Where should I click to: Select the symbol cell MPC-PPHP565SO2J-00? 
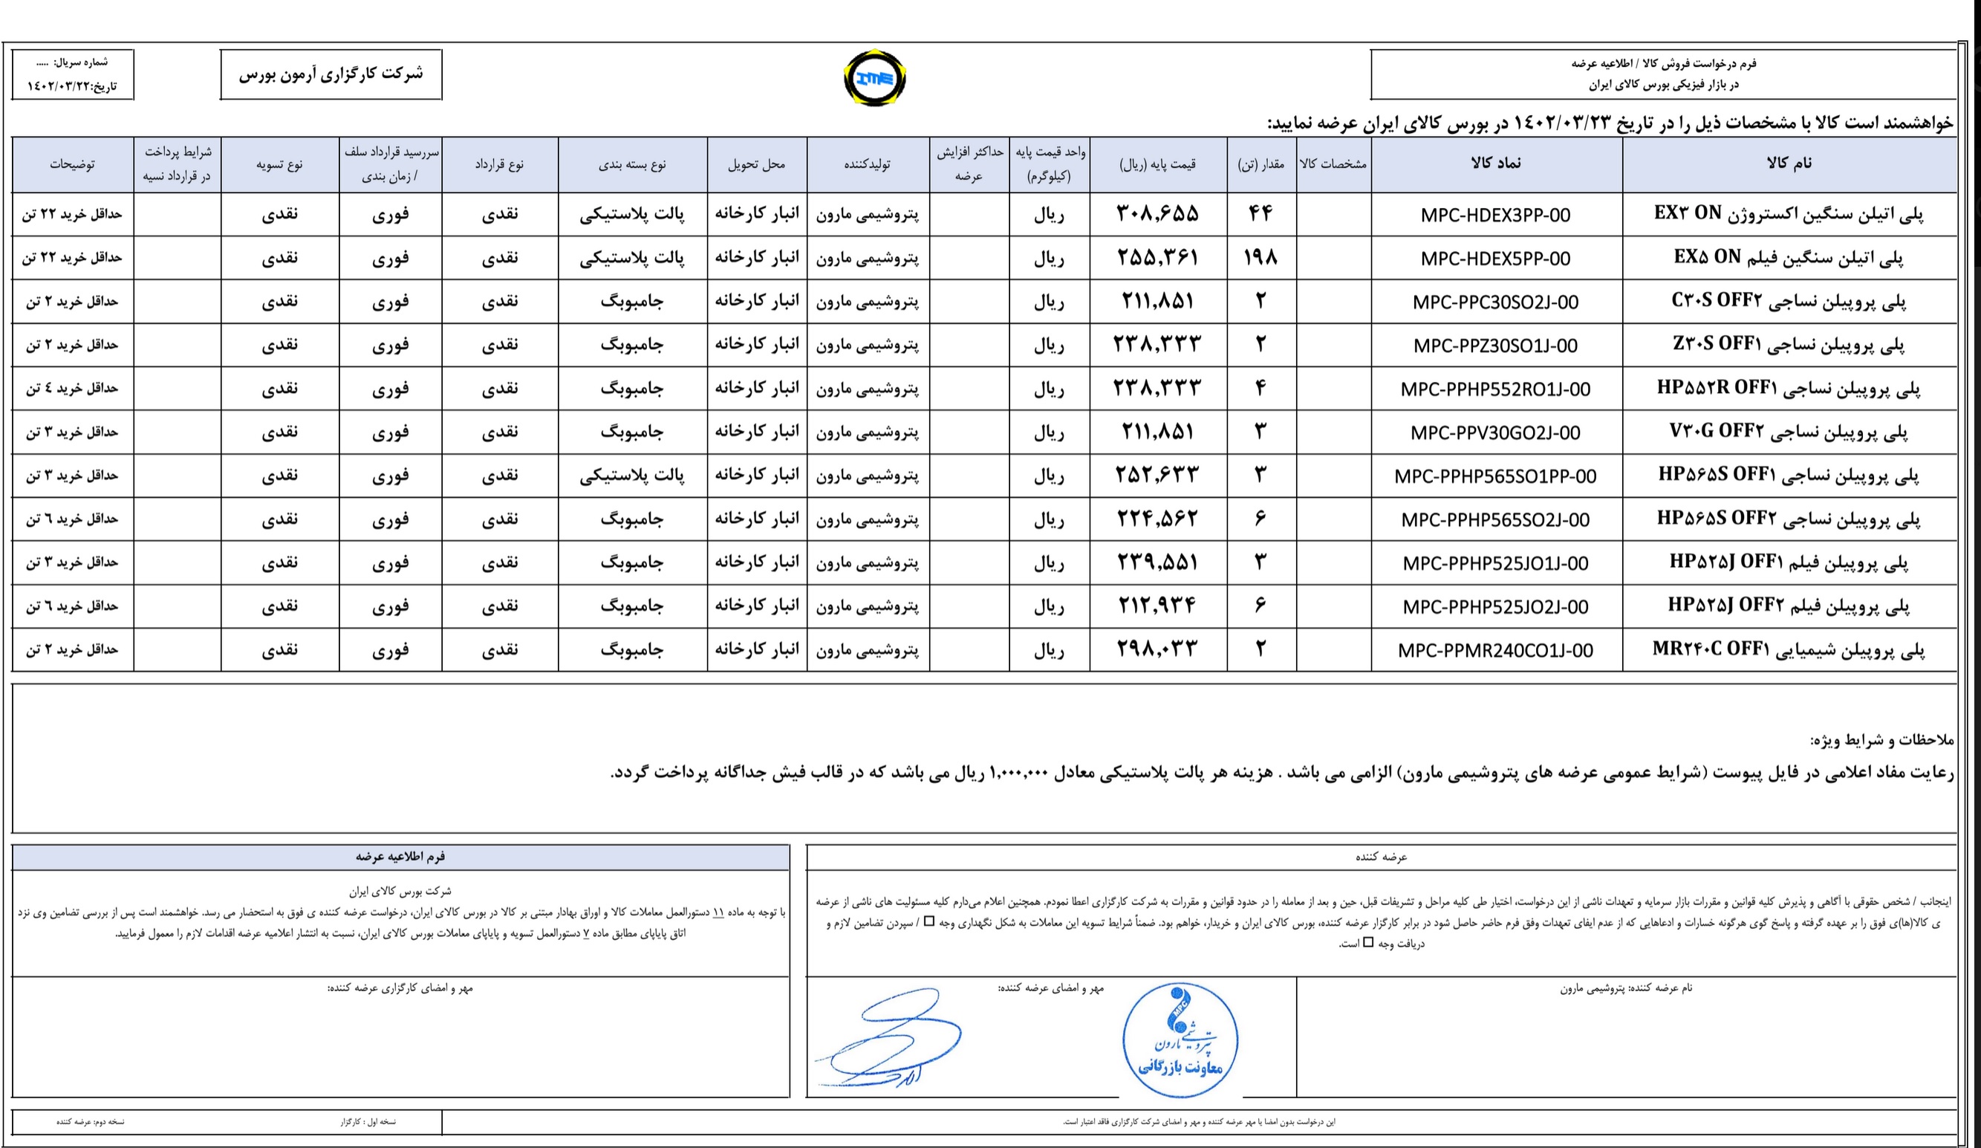[x=1496, y=519]
